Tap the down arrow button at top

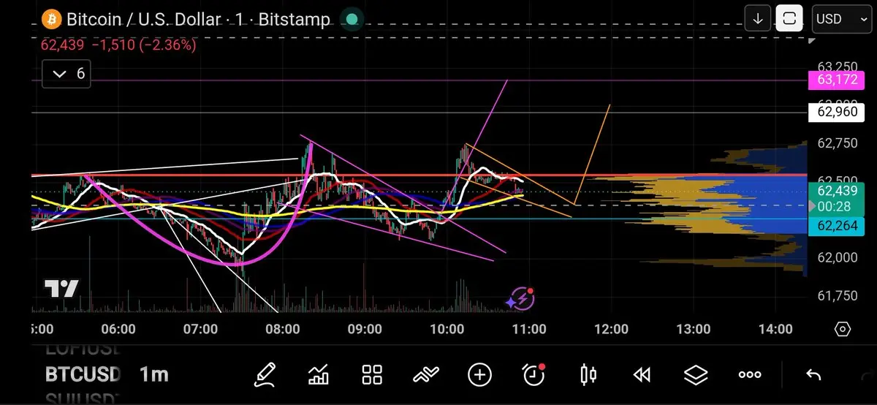(758, 18)
